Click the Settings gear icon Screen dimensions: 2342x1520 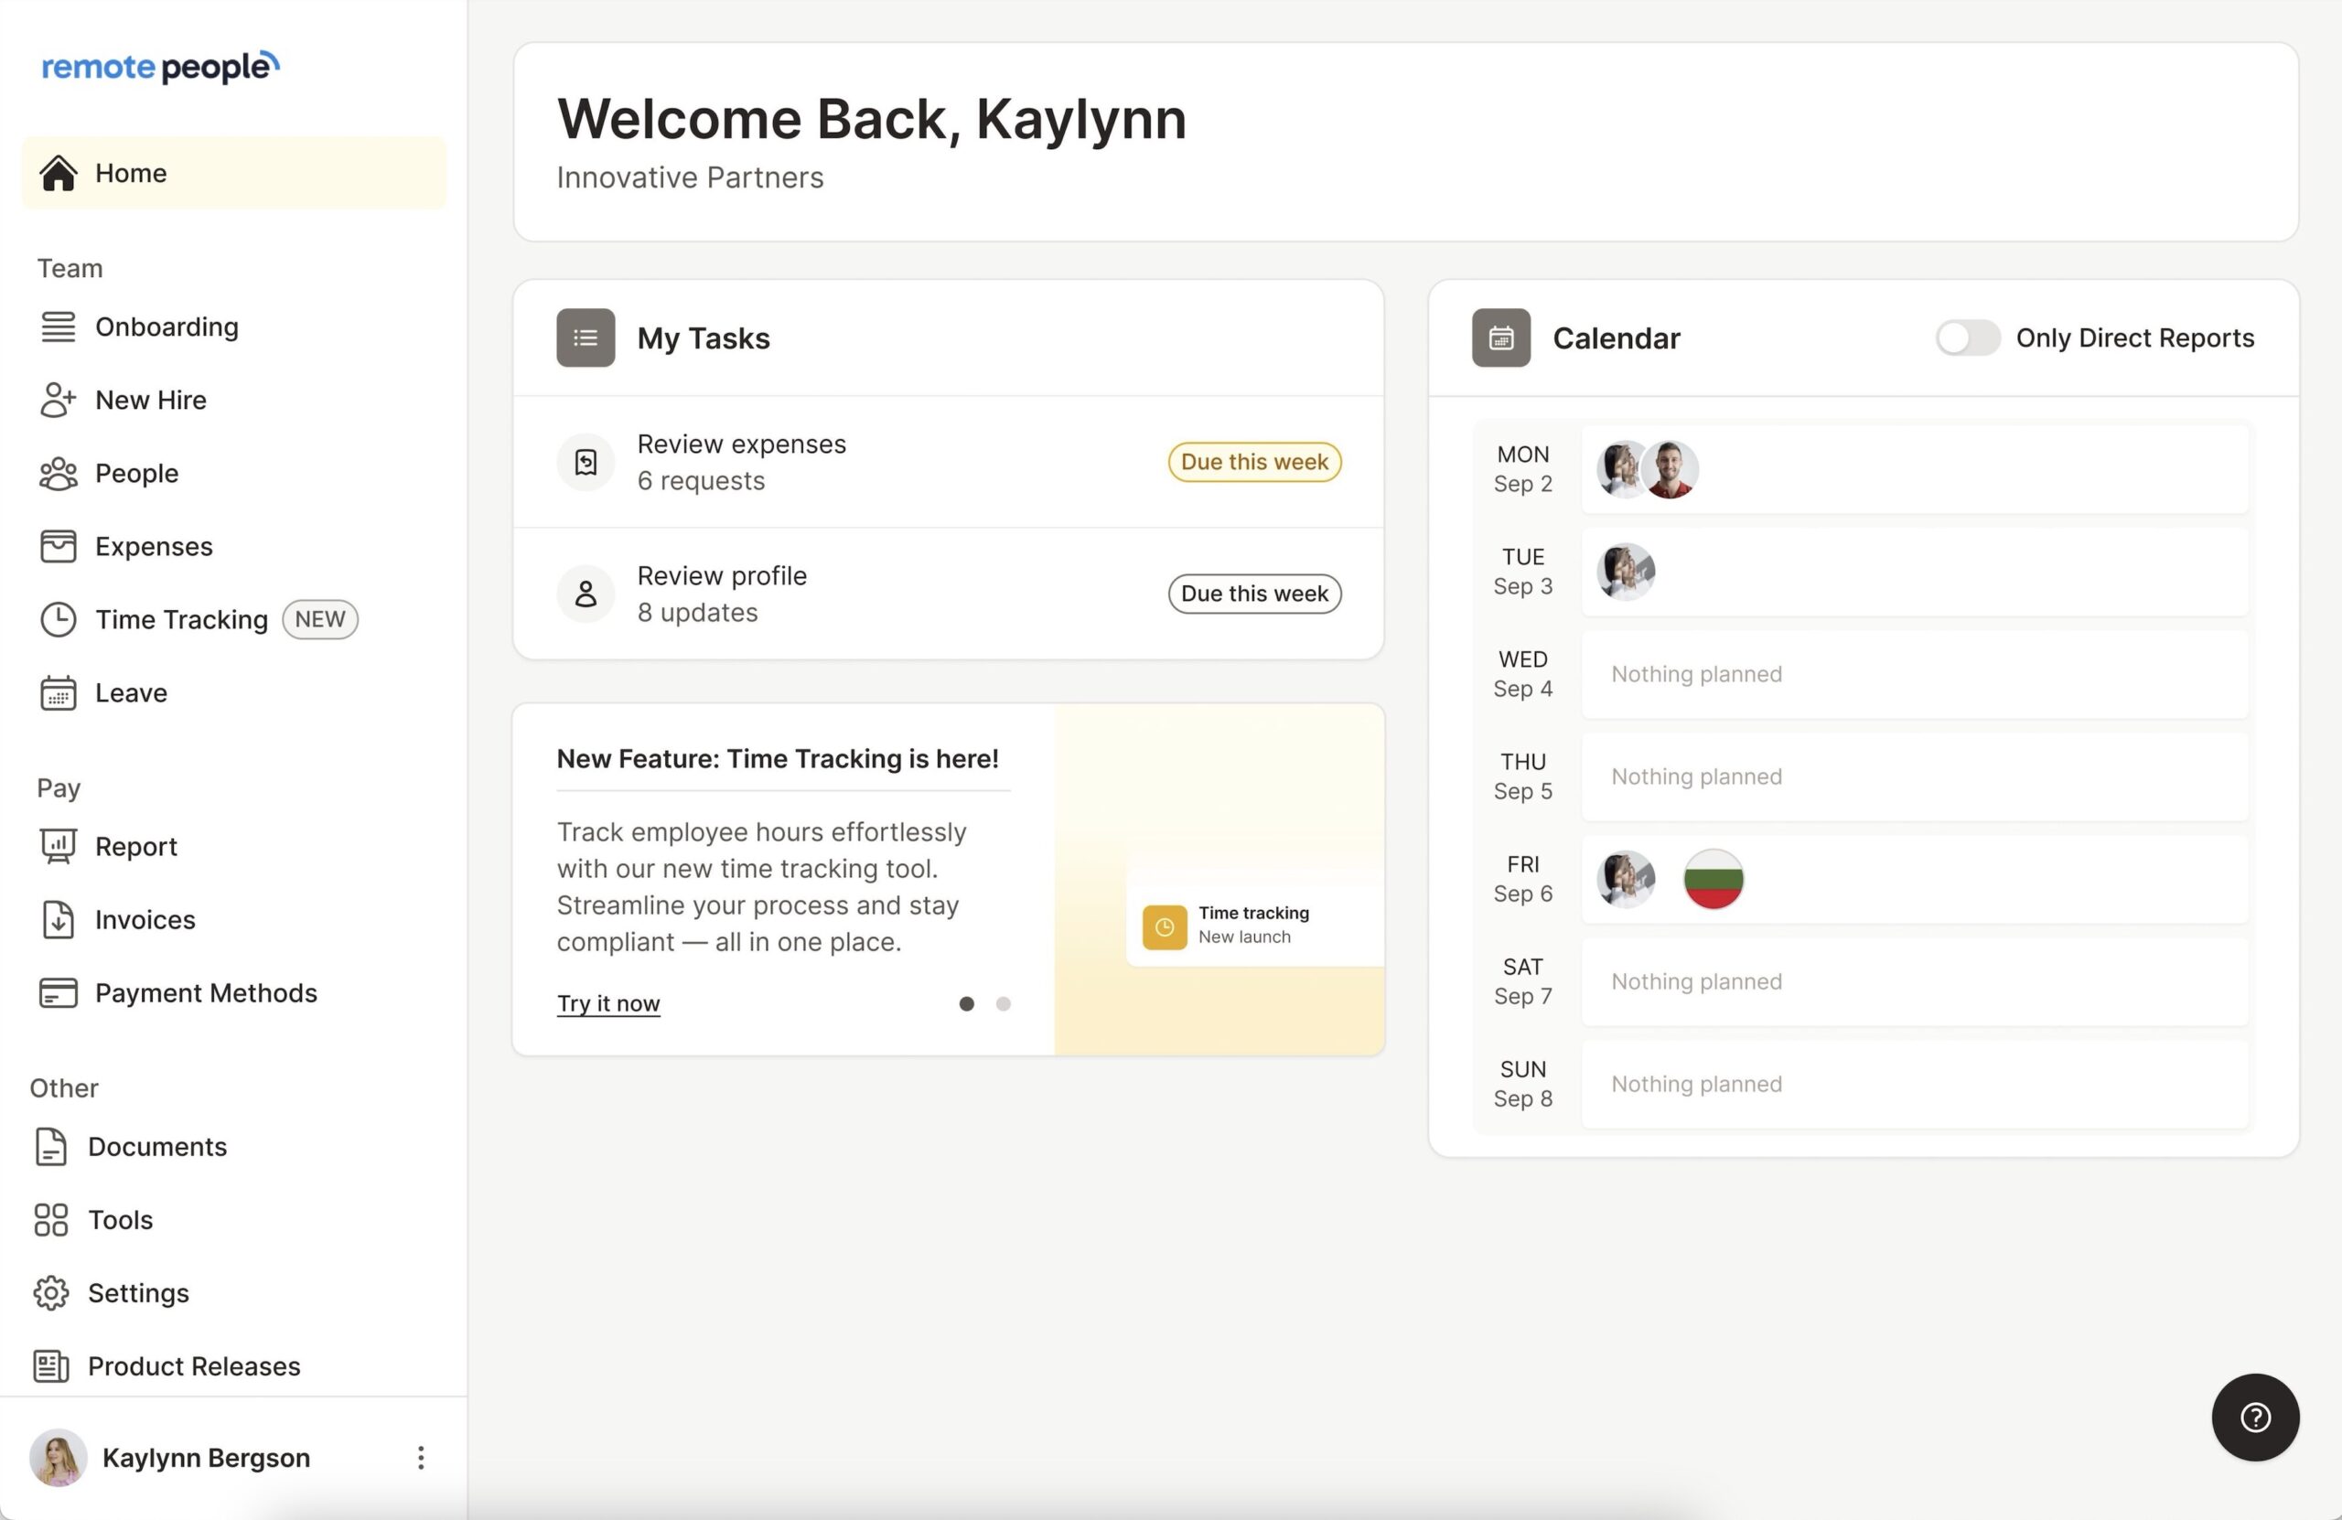[51, 1293]
